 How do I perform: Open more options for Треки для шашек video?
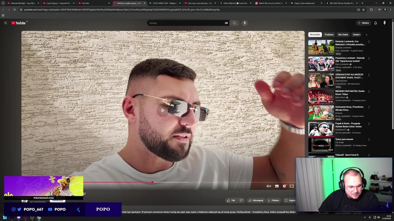tap(369, 140)
